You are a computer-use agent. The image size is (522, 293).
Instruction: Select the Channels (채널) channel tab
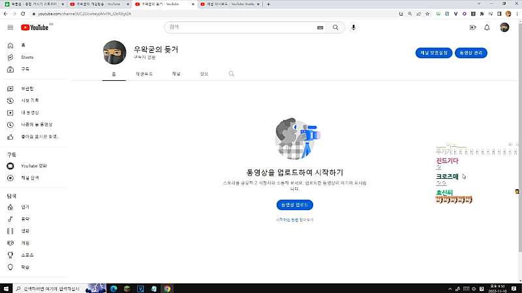tap(176, 74)
